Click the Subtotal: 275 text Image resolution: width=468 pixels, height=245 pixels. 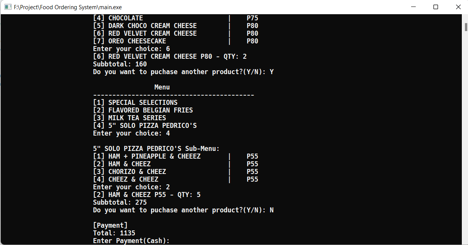pos(119,202)
